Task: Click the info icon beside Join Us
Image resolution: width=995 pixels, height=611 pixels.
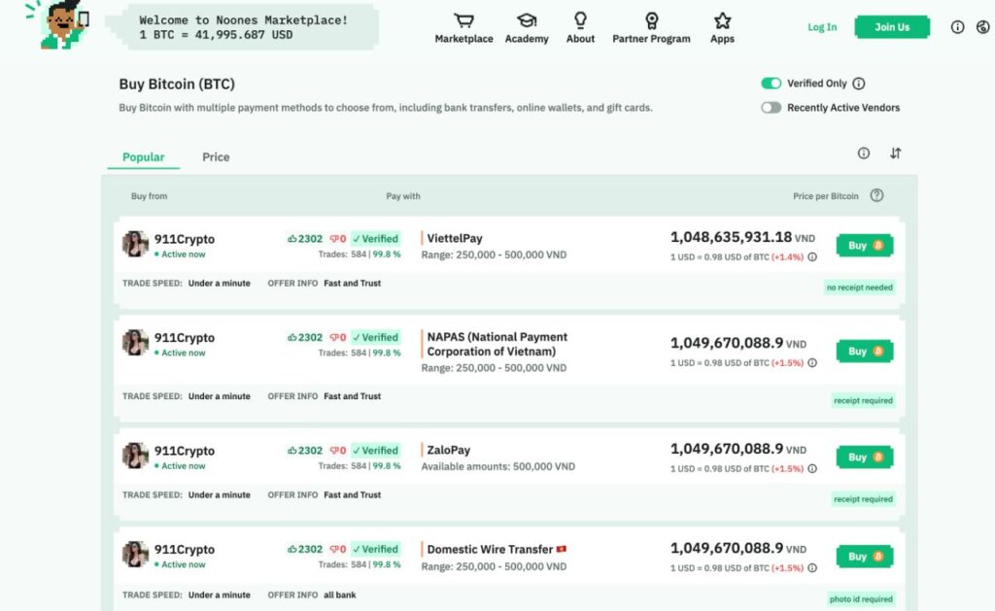Action: (957, 26)
